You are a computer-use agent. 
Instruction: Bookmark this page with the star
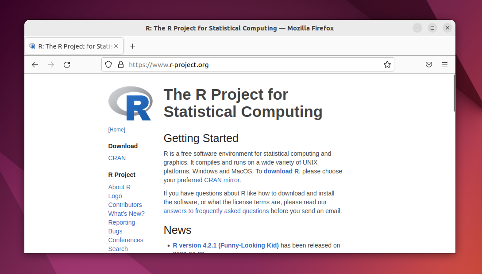[x=387, y=65]
